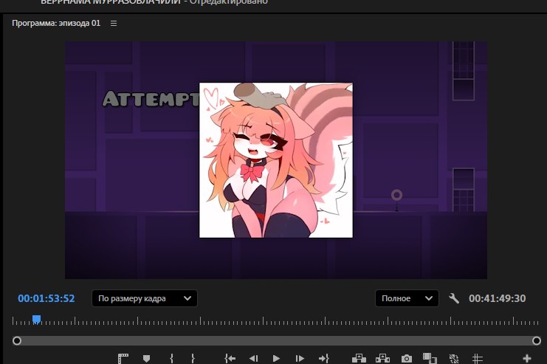Open the Button Editor plus icon
Image resolution: width=547 pixels, height=364 pixels.
pos(527,358)
